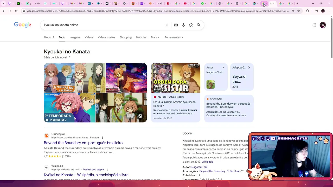Image resolution: width=333 pixels, height=187 pixels.
Task: Open 'Em Qual Ordem Assistir Kyoukai no Kanata' title
Action: [175, 104]
